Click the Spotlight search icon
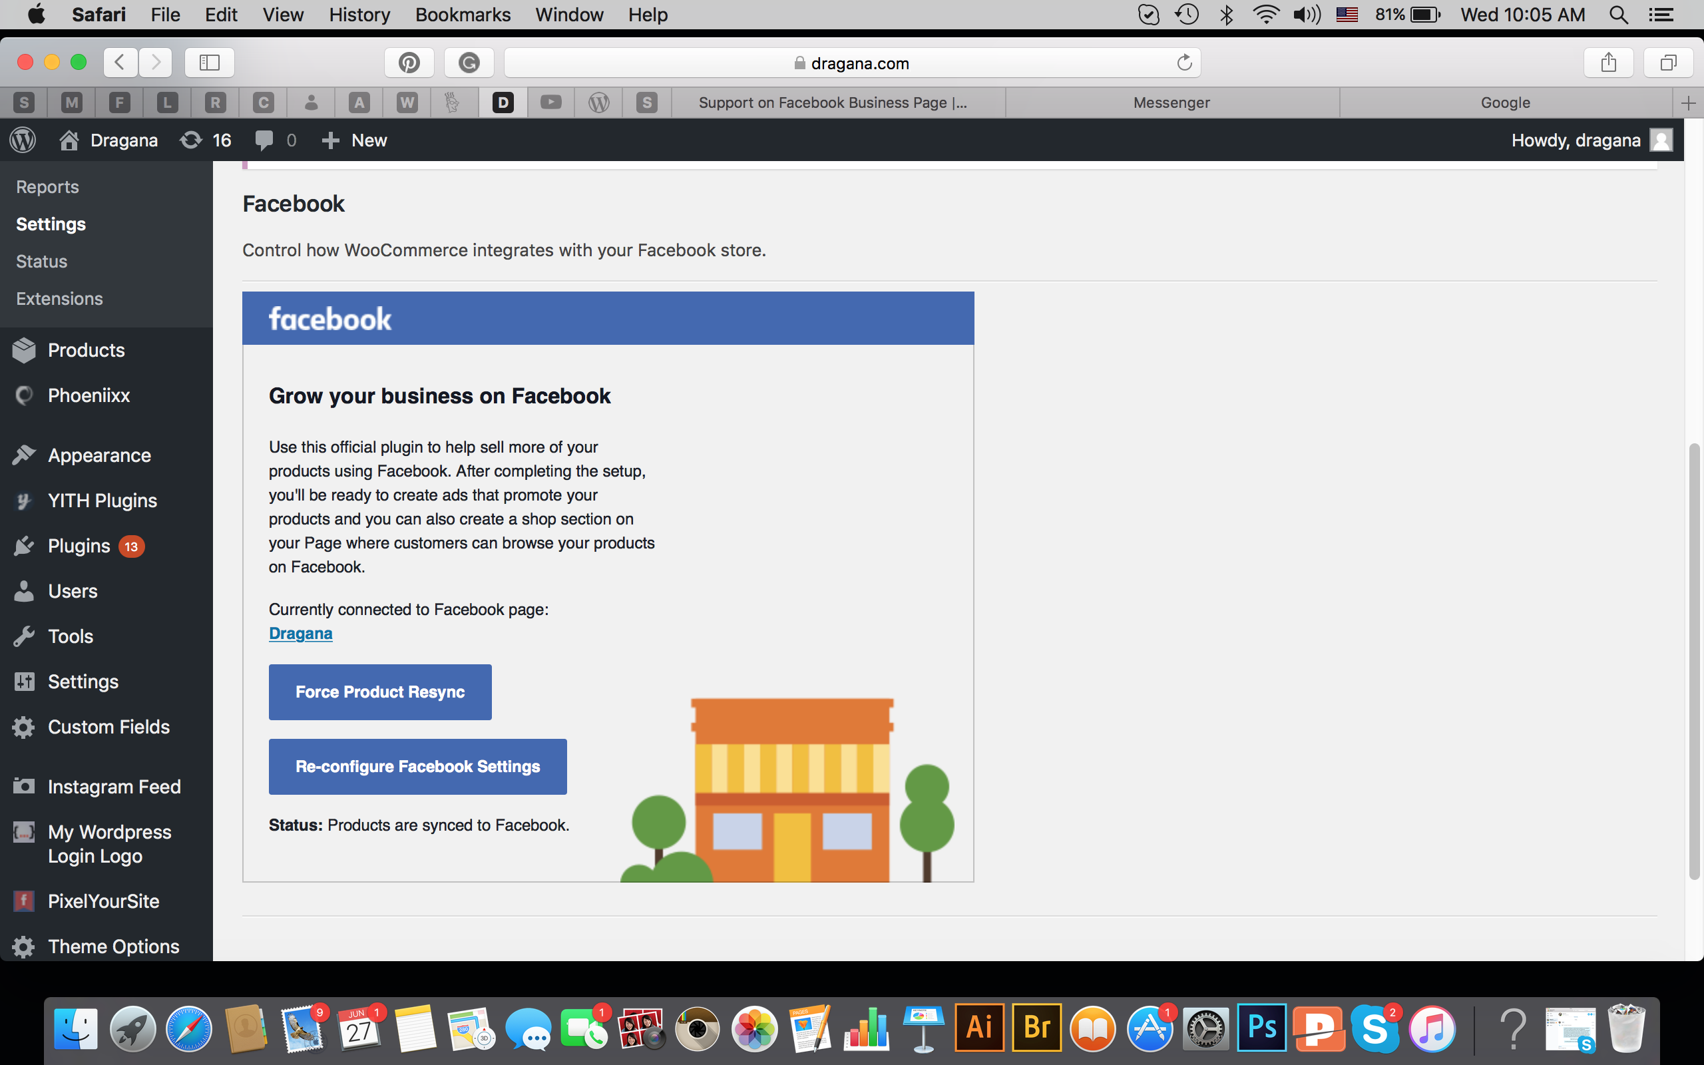1704x1065 pixels. 1619,15
